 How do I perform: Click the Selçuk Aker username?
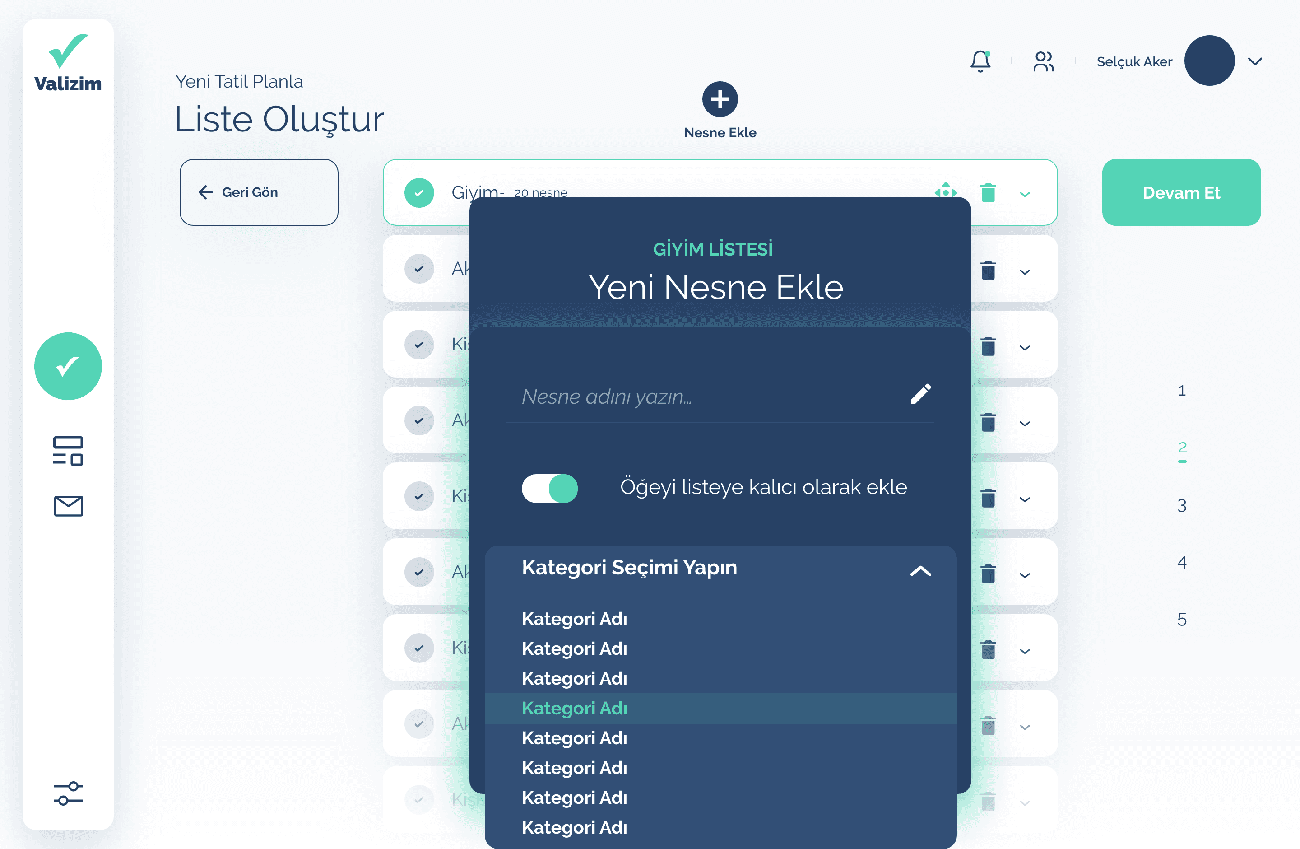click(1134, 62)
